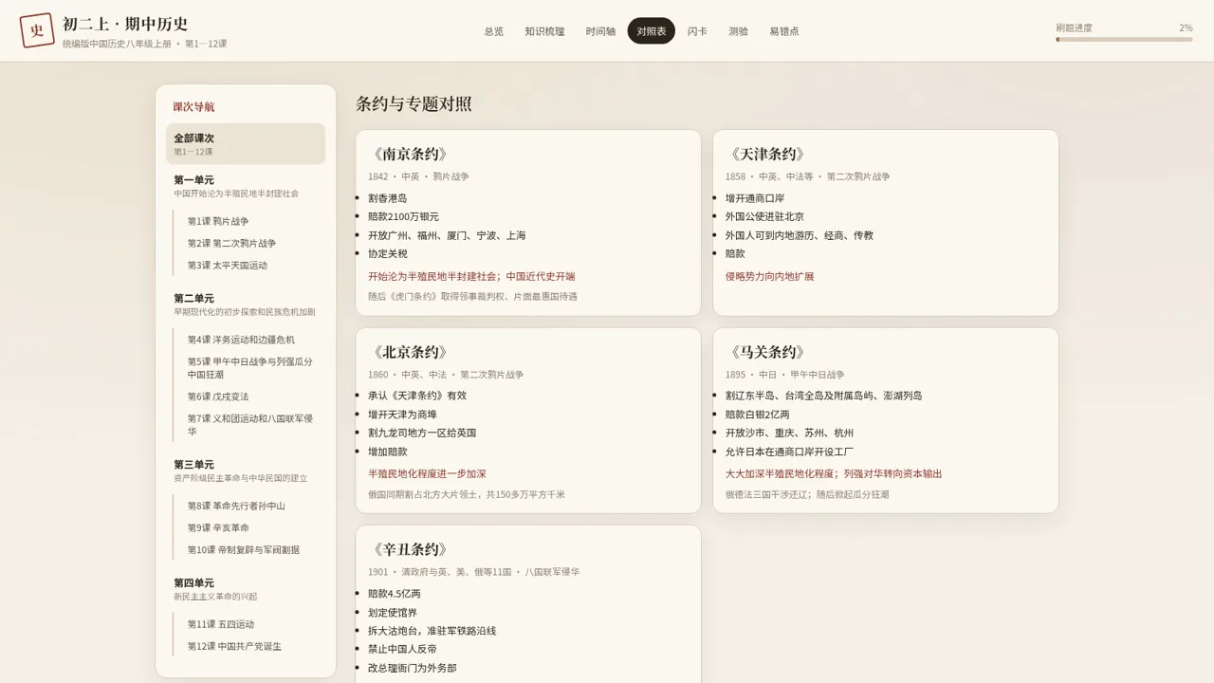Select the active 对照表 tab

(652, 31)
